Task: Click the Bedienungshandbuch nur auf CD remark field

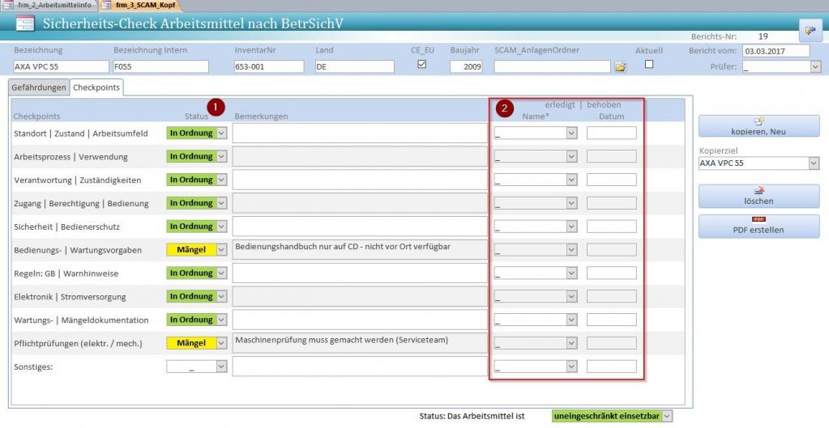Action: point(360,250)
